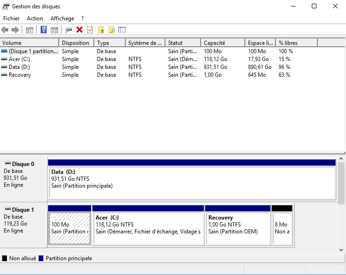This screenshot has height=275, width=346.
Task: Toggle the action pane toolbar icon
Action: (55, 30)
